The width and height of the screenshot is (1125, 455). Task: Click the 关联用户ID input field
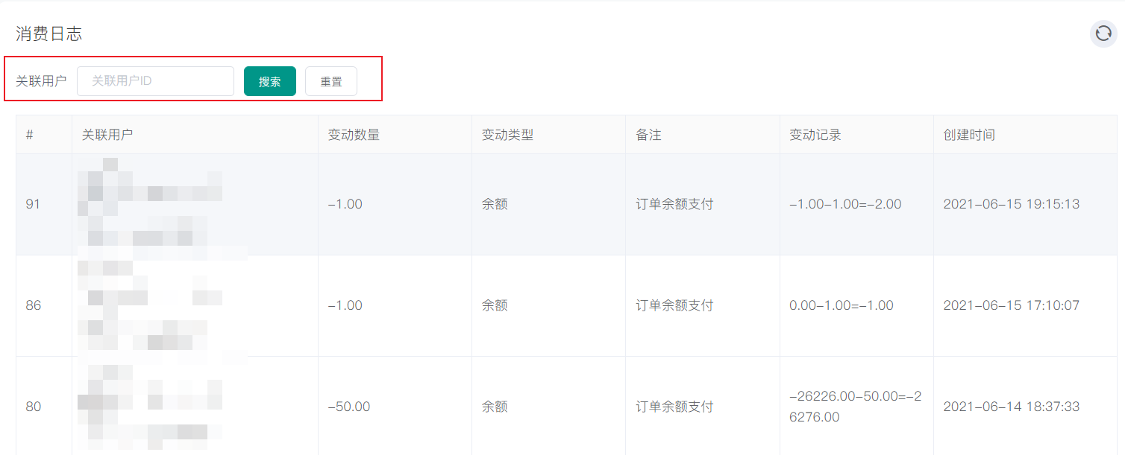click(x=156, y=81)
